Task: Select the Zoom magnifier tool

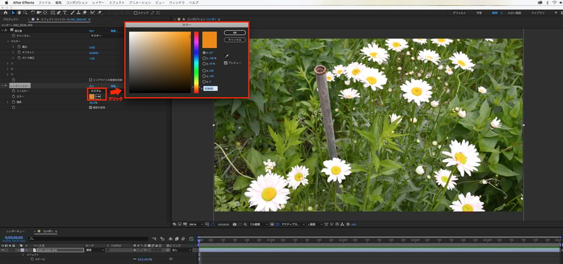Action: [x=25, y=12]
